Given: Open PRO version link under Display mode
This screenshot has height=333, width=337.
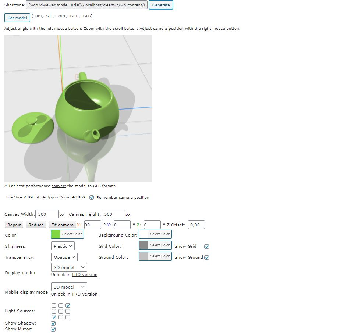Looking at the screenshot, I should point(85,275).
